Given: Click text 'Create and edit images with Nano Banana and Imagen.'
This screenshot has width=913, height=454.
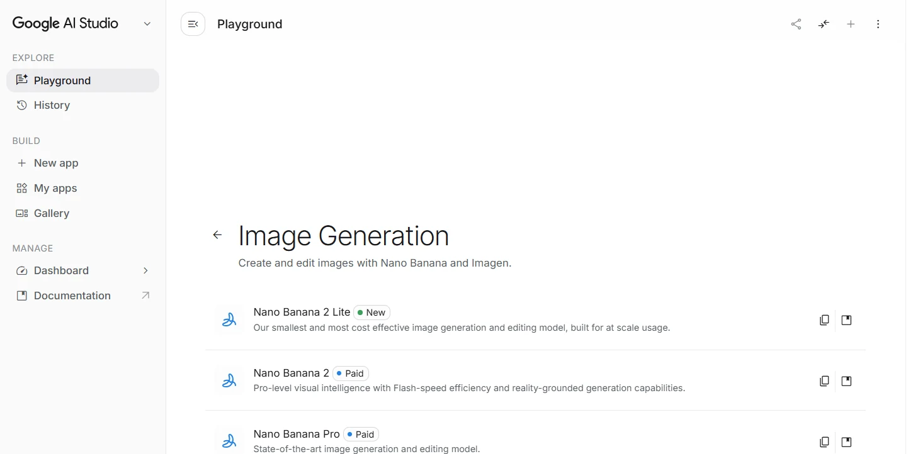Looking at the screenshot, I should click(375, 263).
